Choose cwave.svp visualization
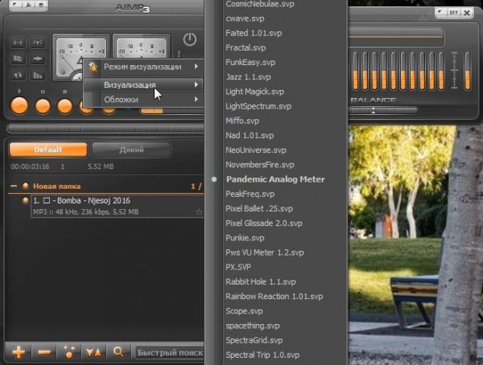 [245, 18]
